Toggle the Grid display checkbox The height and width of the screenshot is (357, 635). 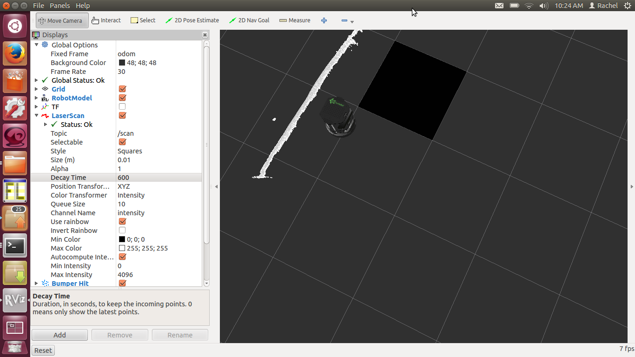pos(122,89)
